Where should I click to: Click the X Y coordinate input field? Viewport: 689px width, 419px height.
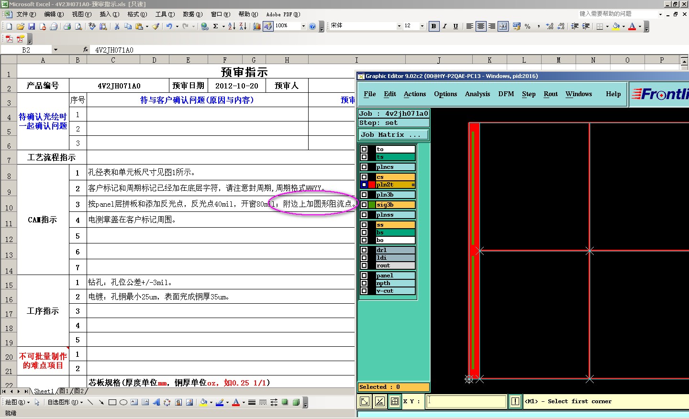pos(466,401)
